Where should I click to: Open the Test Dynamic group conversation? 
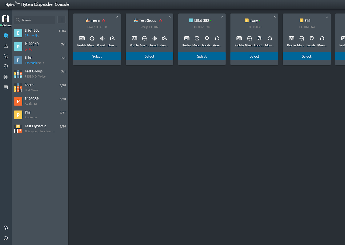click(x=40, y=128)
